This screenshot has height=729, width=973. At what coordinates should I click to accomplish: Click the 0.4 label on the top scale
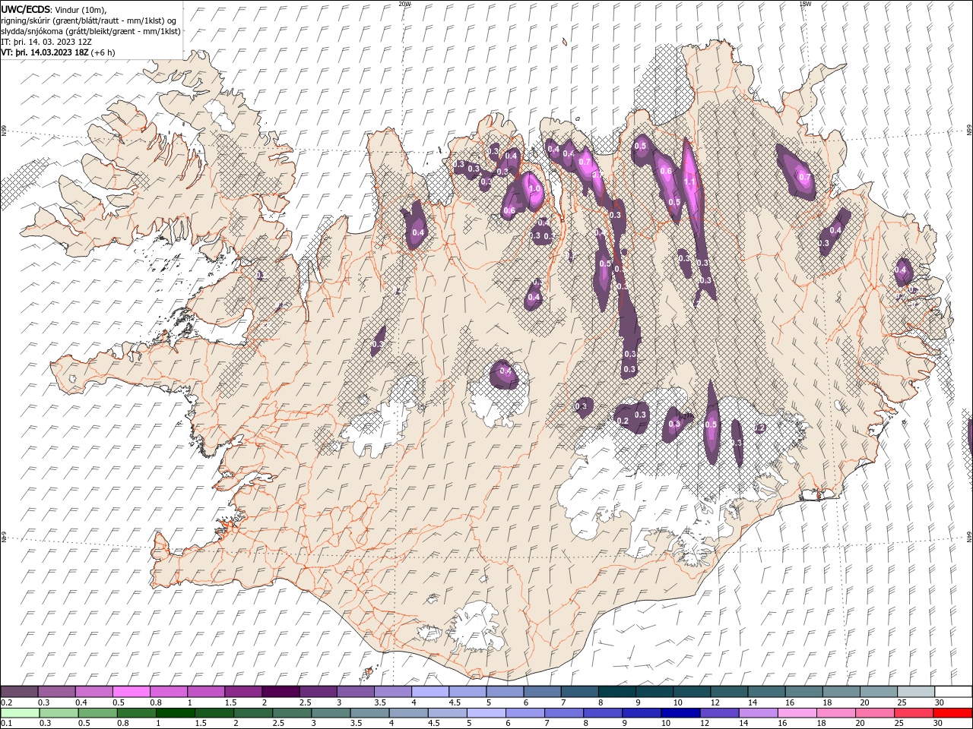(x=81, y=702)
